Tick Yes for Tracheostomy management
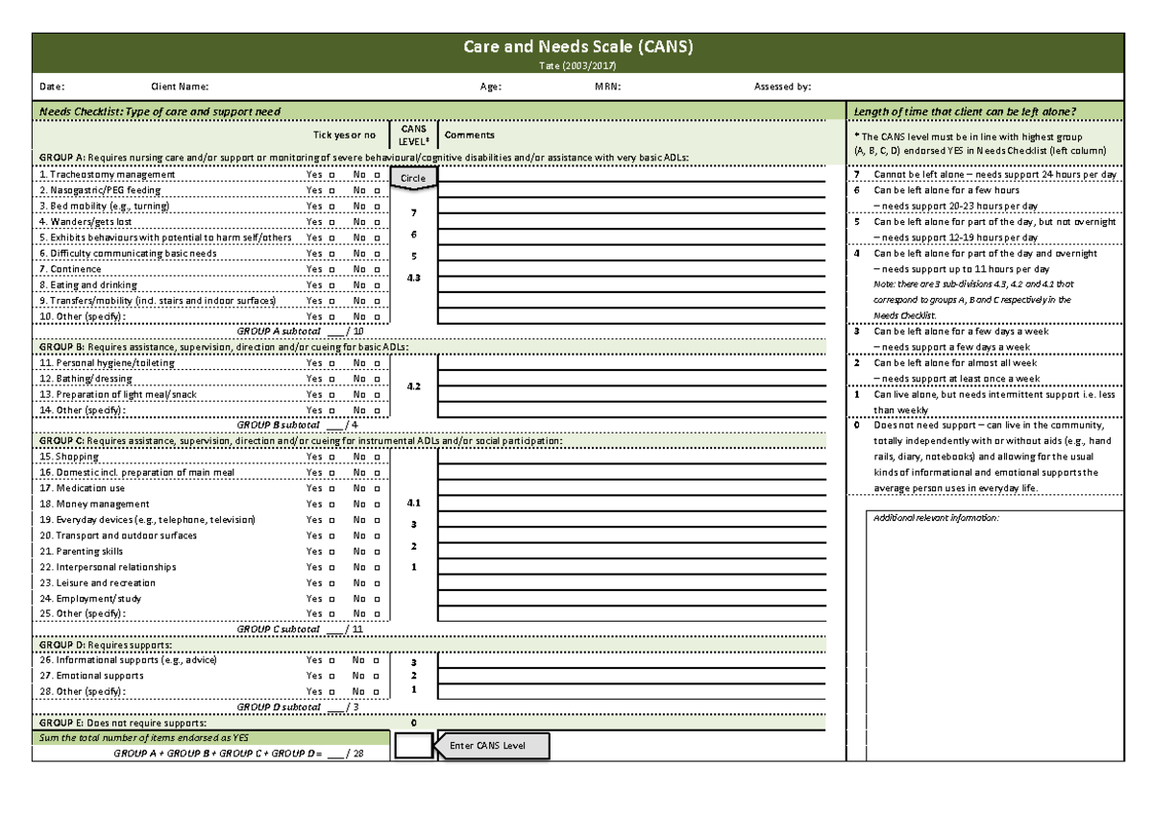 pos(331,174)
